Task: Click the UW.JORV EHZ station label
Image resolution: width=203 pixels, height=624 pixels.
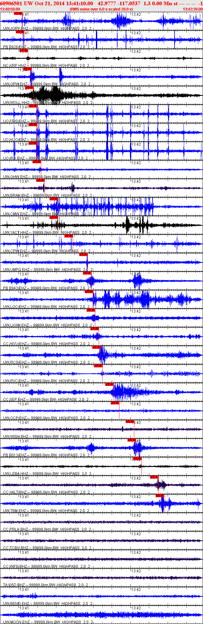Action: [x=15, y=28]
